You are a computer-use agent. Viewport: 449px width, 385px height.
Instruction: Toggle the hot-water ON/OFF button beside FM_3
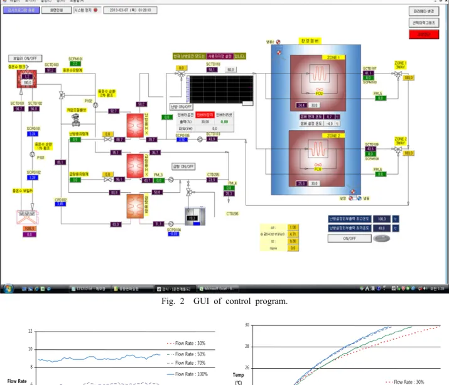[183, 166]
